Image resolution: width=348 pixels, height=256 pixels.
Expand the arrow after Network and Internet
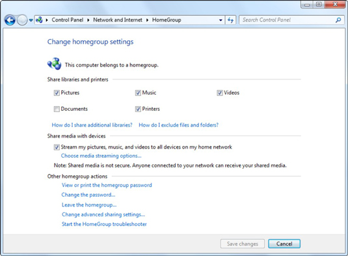[x=147, y=20]
